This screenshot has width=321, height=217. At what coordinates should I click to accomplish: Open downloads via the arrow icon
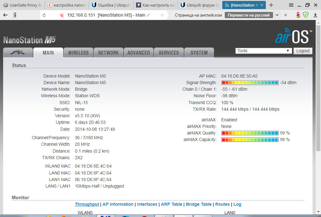315,15
